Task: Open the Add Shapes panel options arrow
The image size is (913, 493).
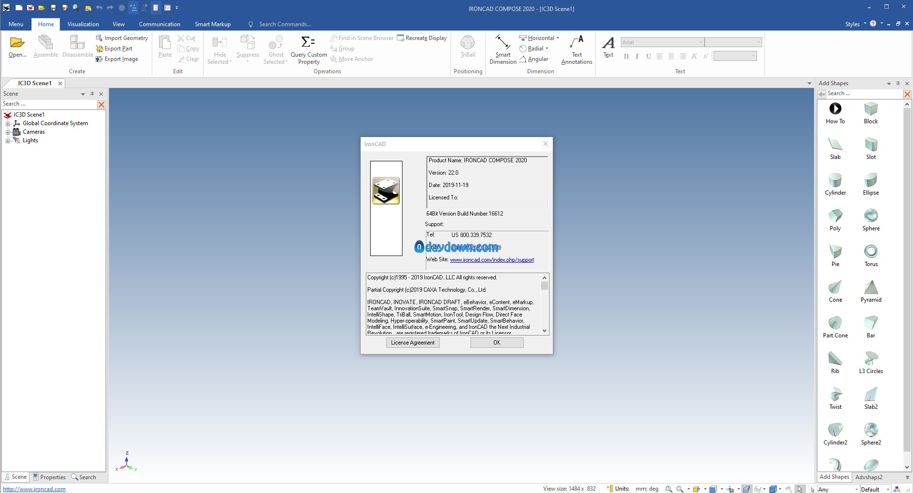Action: click(x=889, y=84)
